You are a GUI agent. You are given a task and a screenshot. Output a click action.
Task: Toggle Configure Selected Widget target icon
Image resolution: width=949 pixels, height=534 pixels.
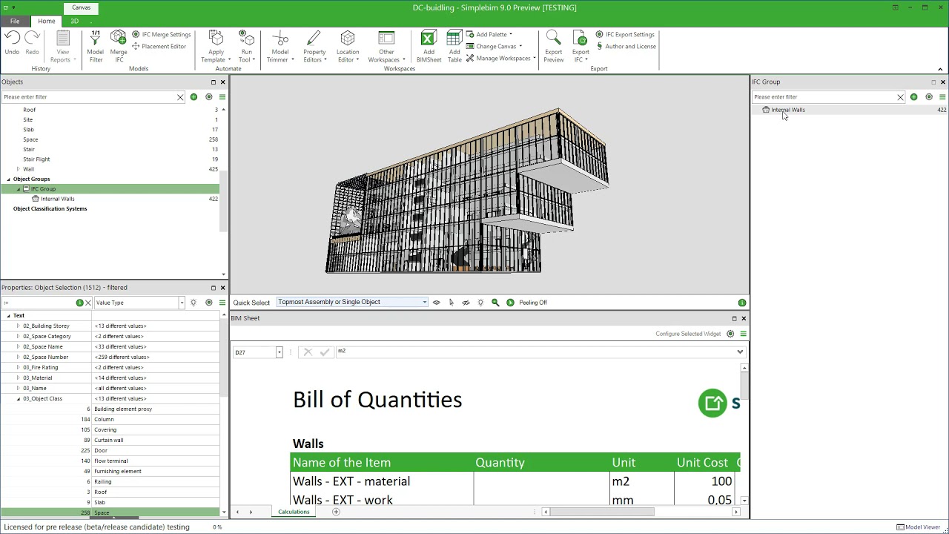point(730,334)
